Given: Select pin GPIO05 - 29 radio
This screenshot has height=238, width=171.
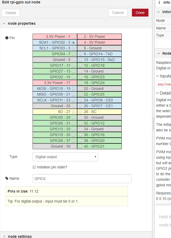Looking at the screenshot, I should coord(73,118).
